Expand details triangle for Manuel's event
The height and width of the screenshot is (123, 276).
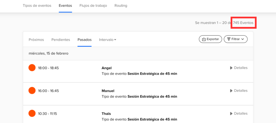point(231,91)
